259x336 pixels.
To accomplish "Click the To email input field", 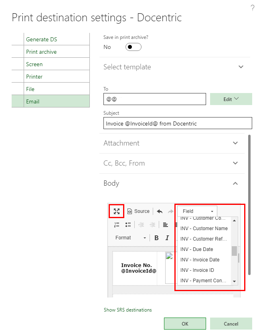I will tap(155, 99).
